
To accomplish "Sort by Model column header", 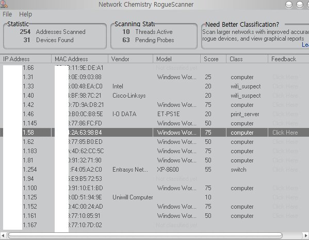I will 176,59.
